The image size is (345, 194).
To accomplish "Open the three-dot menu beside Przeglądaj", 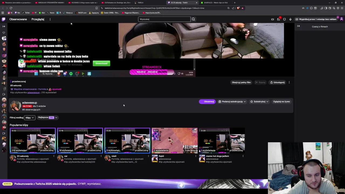I will pos(50,19).
